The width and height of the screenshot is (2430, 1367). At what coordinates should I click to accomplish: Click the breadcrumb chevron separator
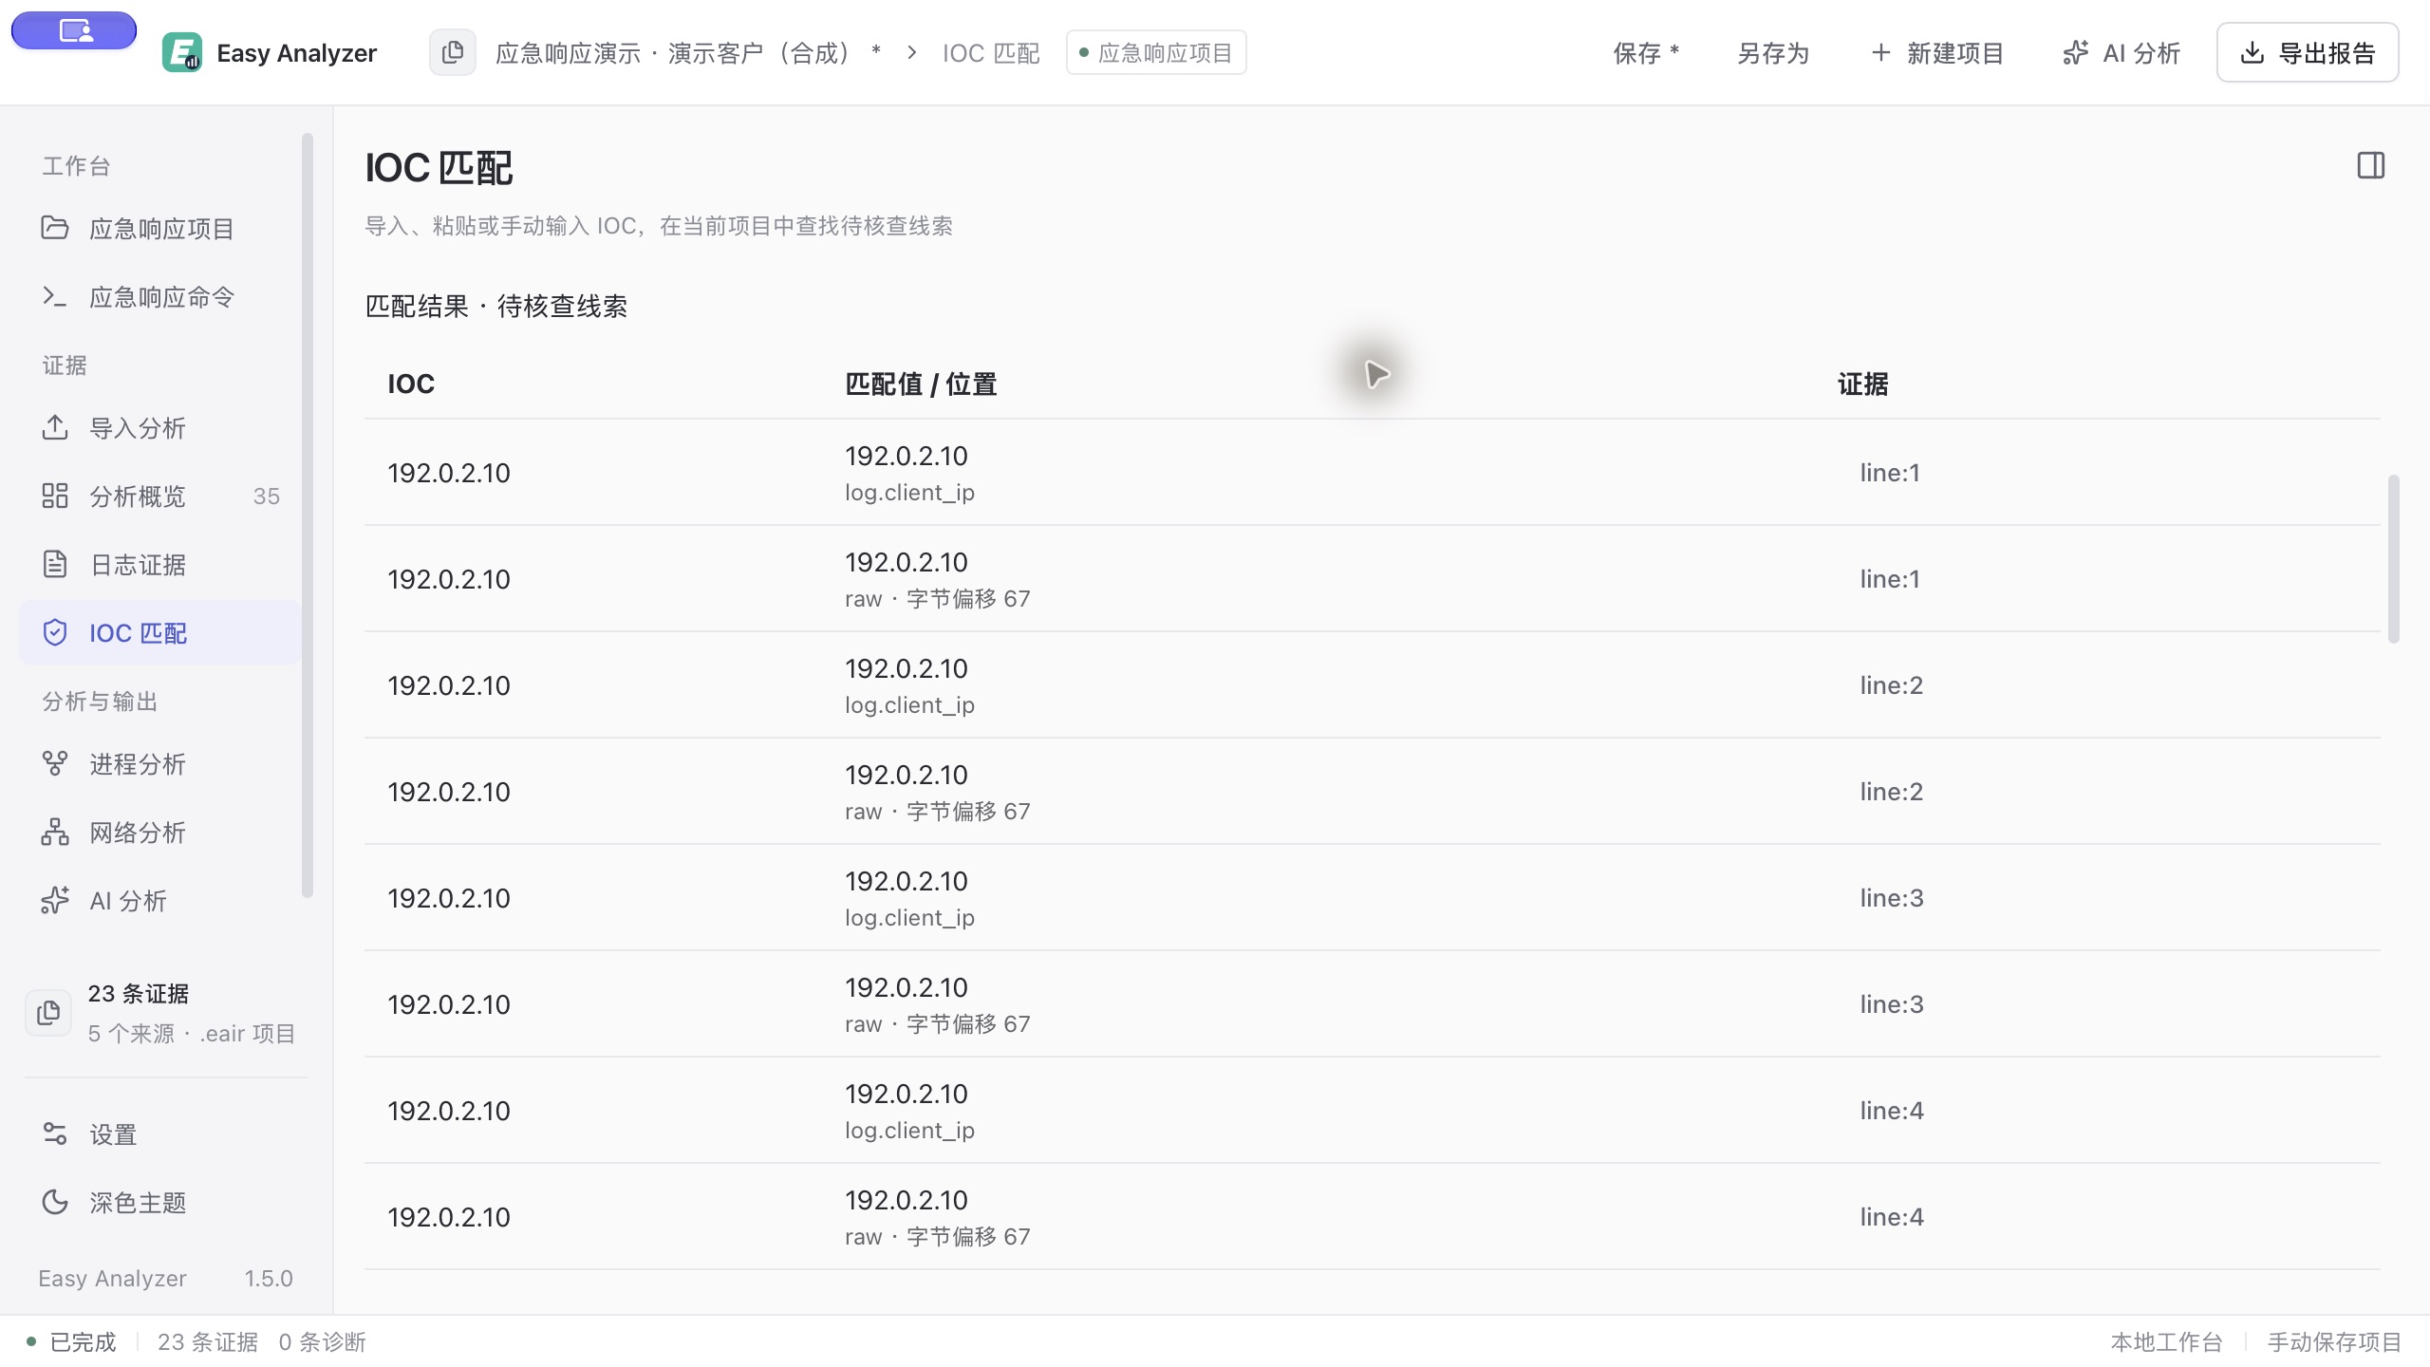911,52
